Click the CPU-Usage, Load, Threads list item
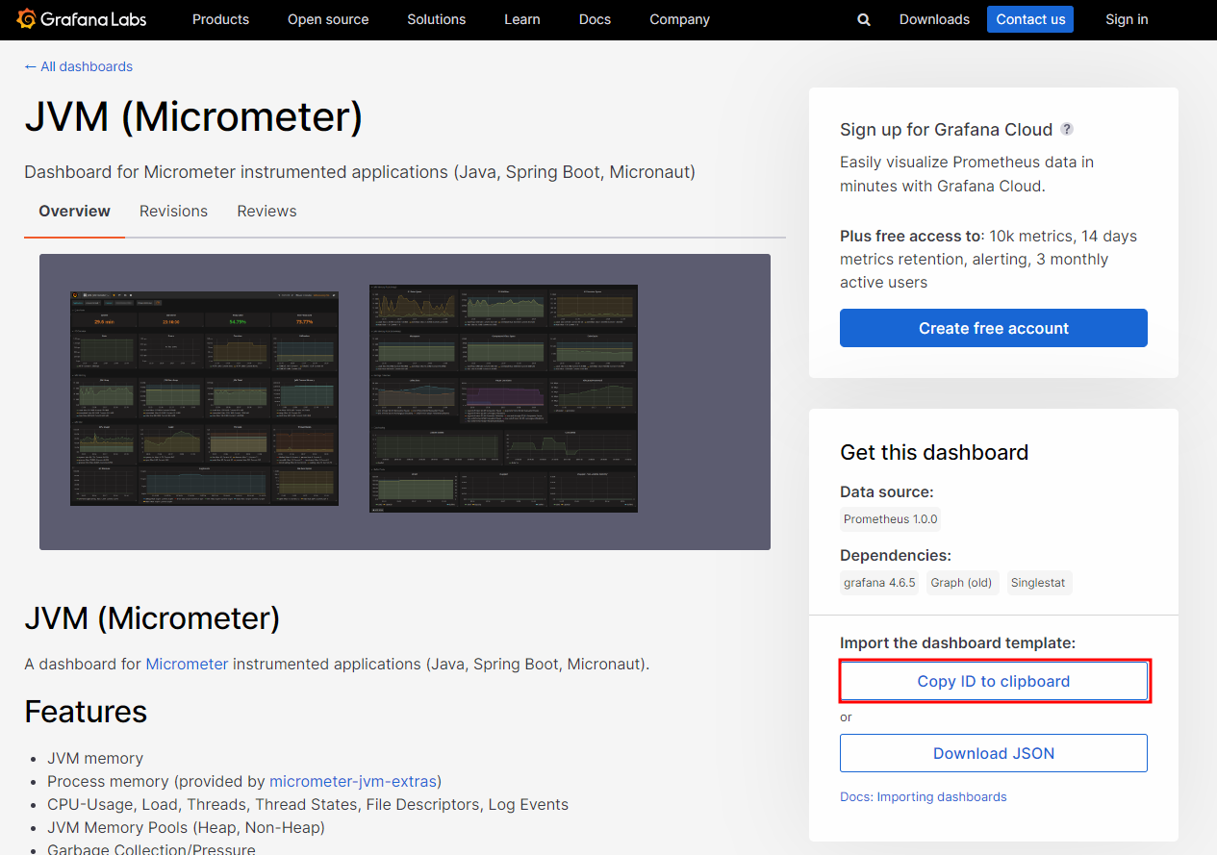Viewport: 1217px width, 855px height. coord(308,804)
